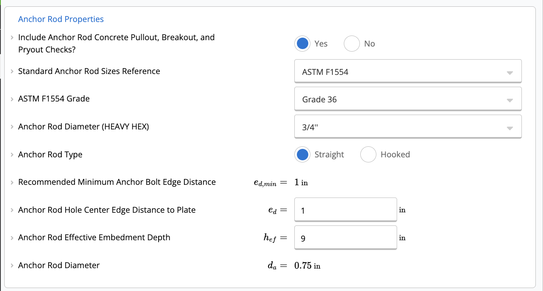This screenshot has width=543, height=291.
Task: Expand the ASTM F1554 Grade row
Action: tap(12, 99)
